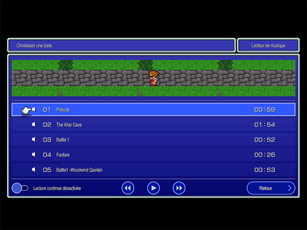Viewport: 307px width, 230px height.
Task: Click the 00:53 duration value
Action: tap(265, 170)
